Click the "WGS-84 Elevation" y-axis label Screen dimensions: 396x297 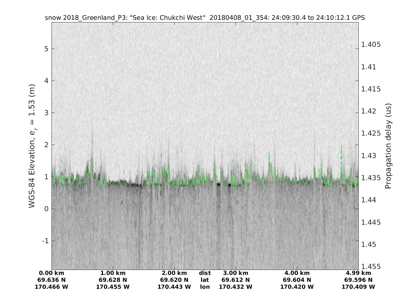tap(32, 146)
